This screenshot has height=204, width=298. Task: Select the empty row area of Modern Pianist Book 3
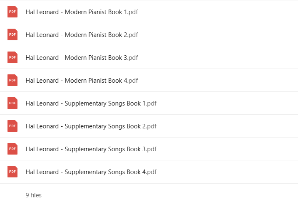point(219,57)
